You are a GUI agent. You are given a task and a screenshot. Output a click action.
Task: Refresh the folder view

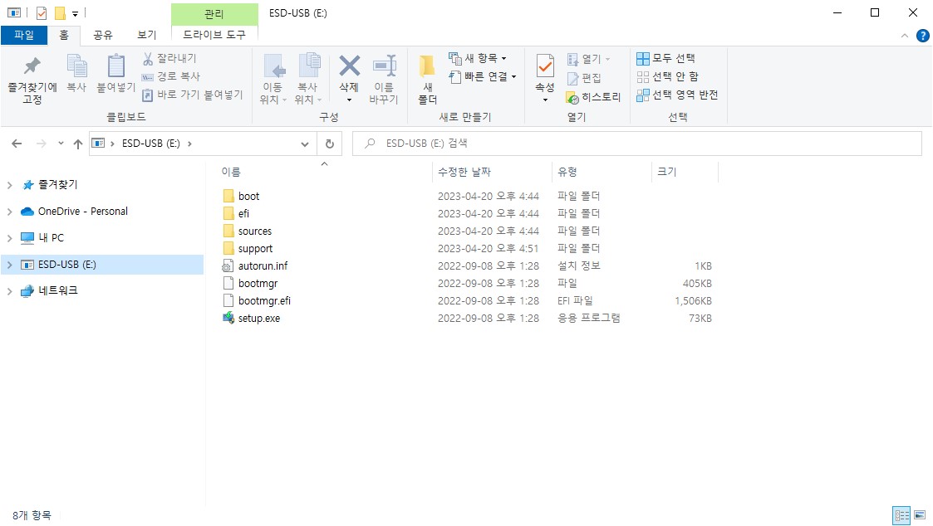tap(330, 144)
